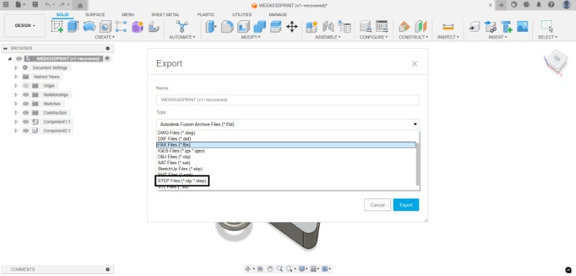This screenshot has width=576, height=276.
Task: Expand the Document Settings node
Action: (x=16, y=67)
